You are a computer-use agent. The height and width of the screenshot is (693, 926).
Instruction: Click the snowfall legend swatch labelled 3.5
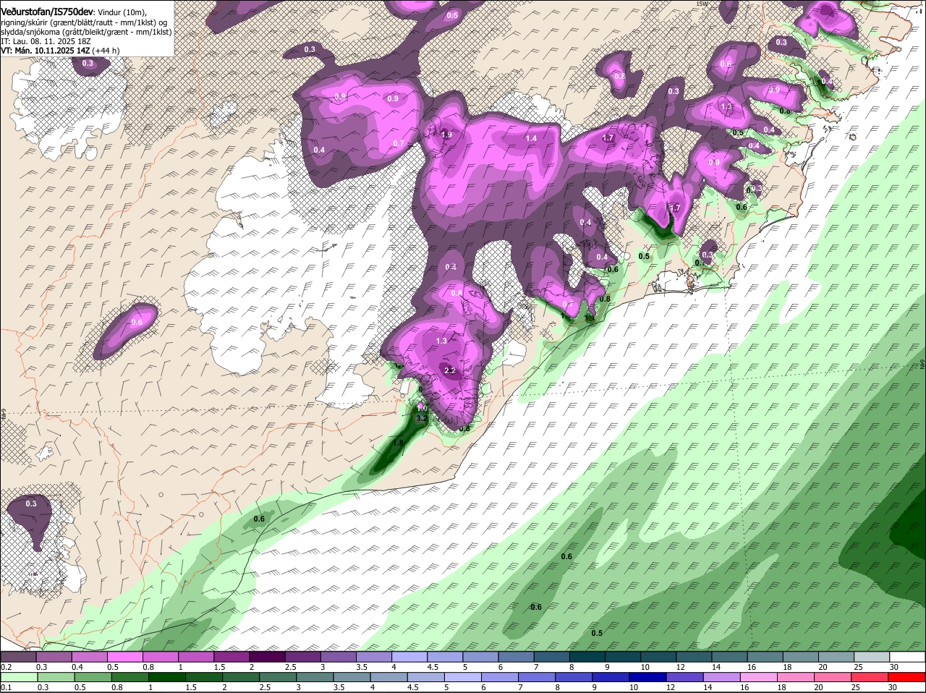tap(373, 656)
